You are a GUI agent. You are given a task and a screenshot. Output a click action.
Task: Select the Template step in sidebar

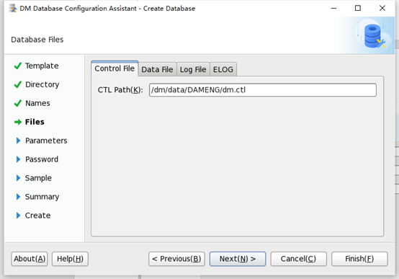[x=42, y=66]
